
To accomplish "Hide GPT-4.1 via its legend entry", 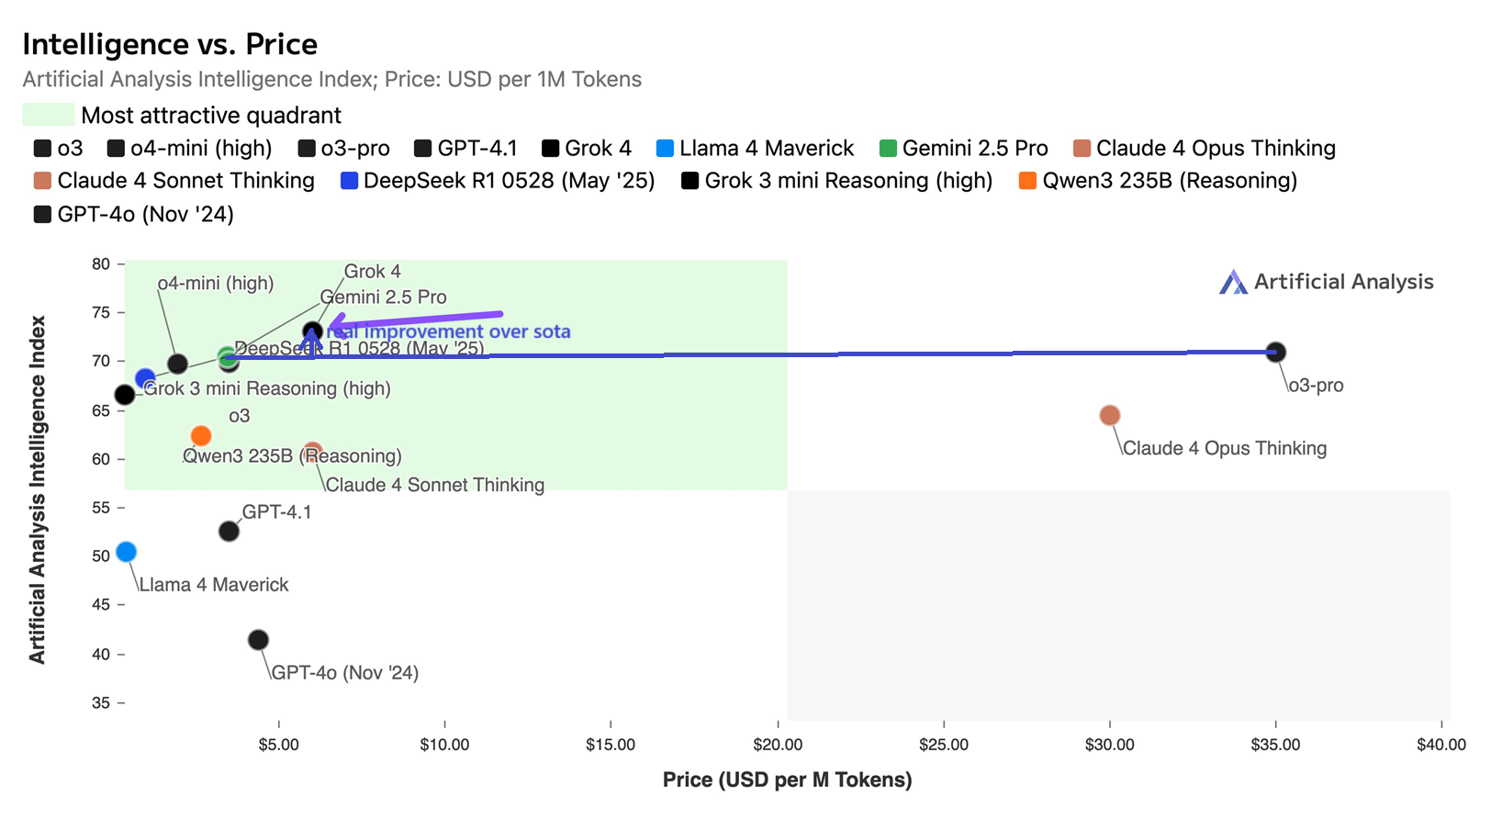I will click(466, 149).
